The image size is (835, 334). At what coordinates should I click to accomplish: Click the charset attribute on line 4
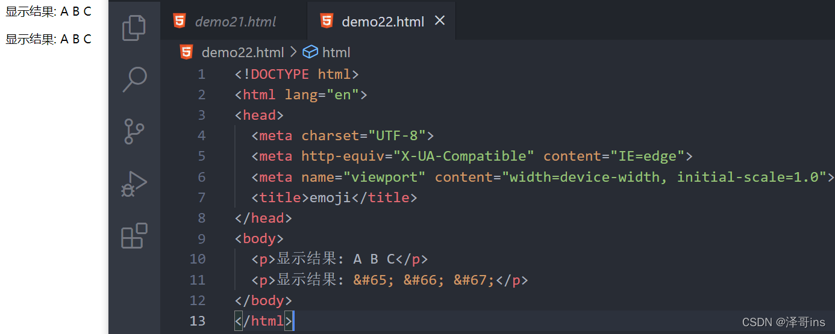point(330,136)
